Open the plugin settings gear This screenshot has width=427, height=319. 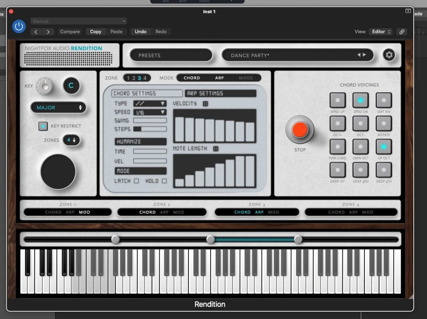(389, 55)
